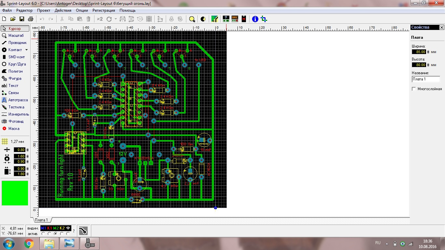Set Ф as the active layer radio
The height and width of the screenshot is (250, 445).
pyautogui.click(x=68, y=233)
